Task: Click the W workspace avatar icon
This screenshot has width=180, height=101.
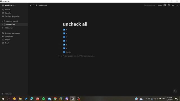Action: click(3, 5)
